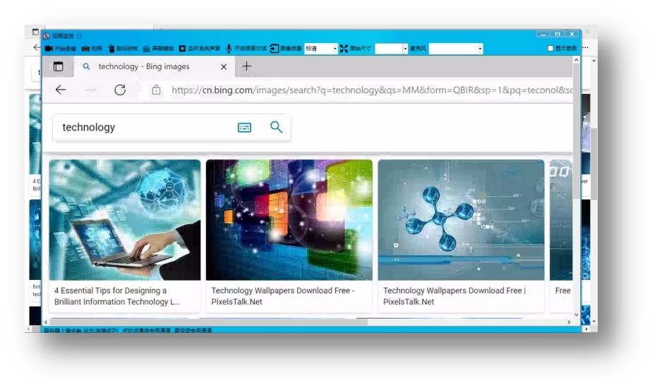Click the 开始录像 video record icon
657x392 pixels.
49,49
